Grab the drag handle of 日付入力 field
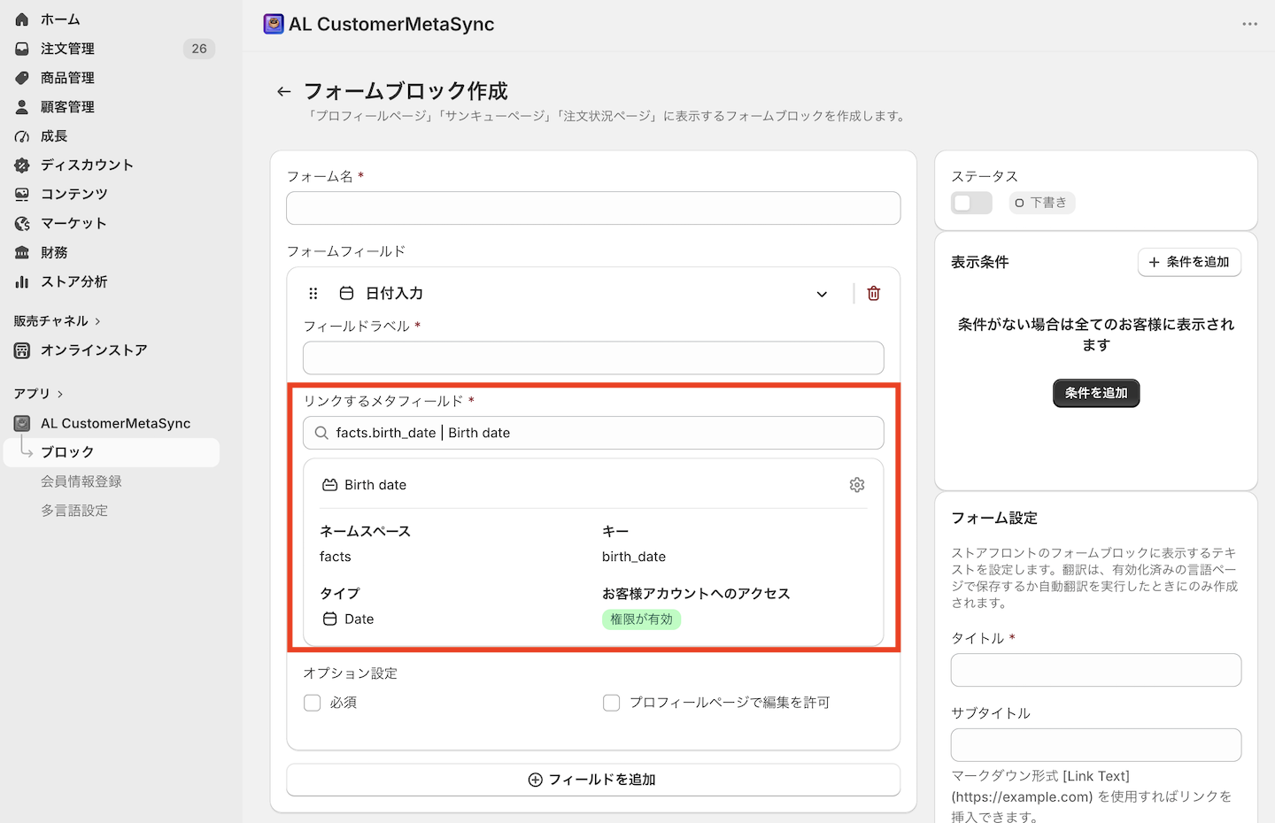Viewport: 1275px width, 823px height. [x=313, y=294]
